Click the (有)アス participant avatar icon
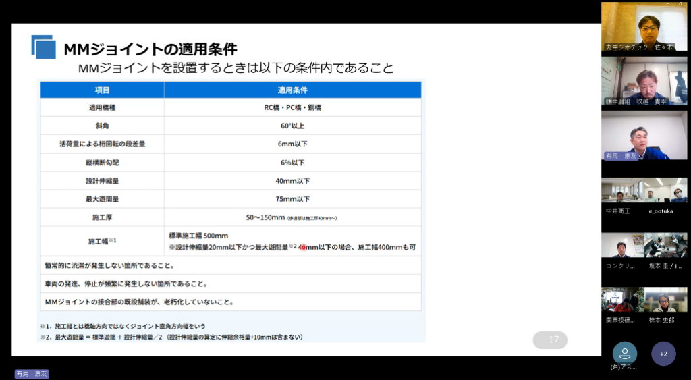Image resolution: width=691 pixels, height=380 pixels. tap(624, 354)
